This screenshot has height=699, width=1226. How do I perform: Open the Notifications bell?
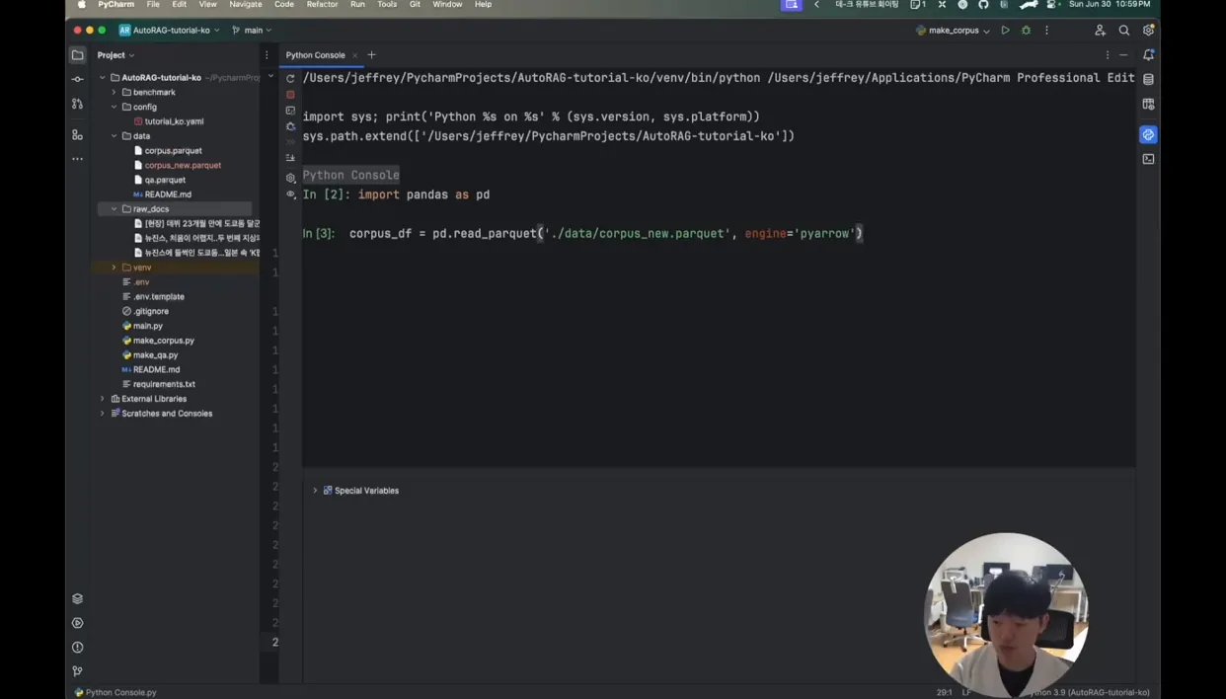click(x=1148, y=55)
